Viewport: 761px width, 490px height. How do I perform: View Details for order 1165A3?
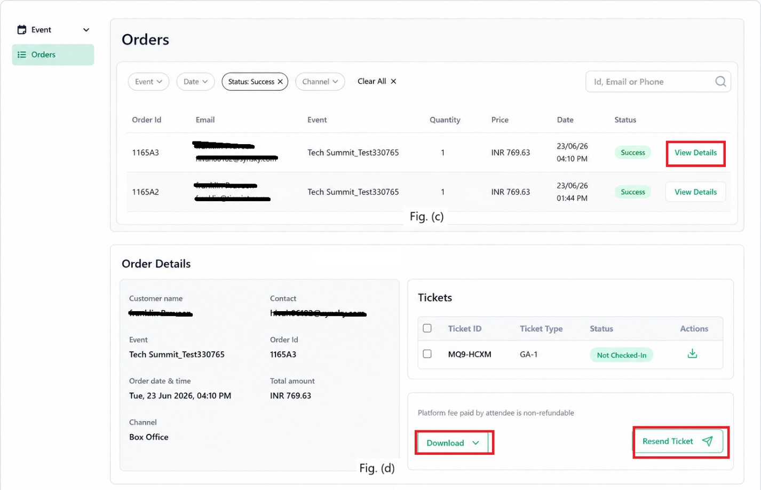(x=695, y=153)
